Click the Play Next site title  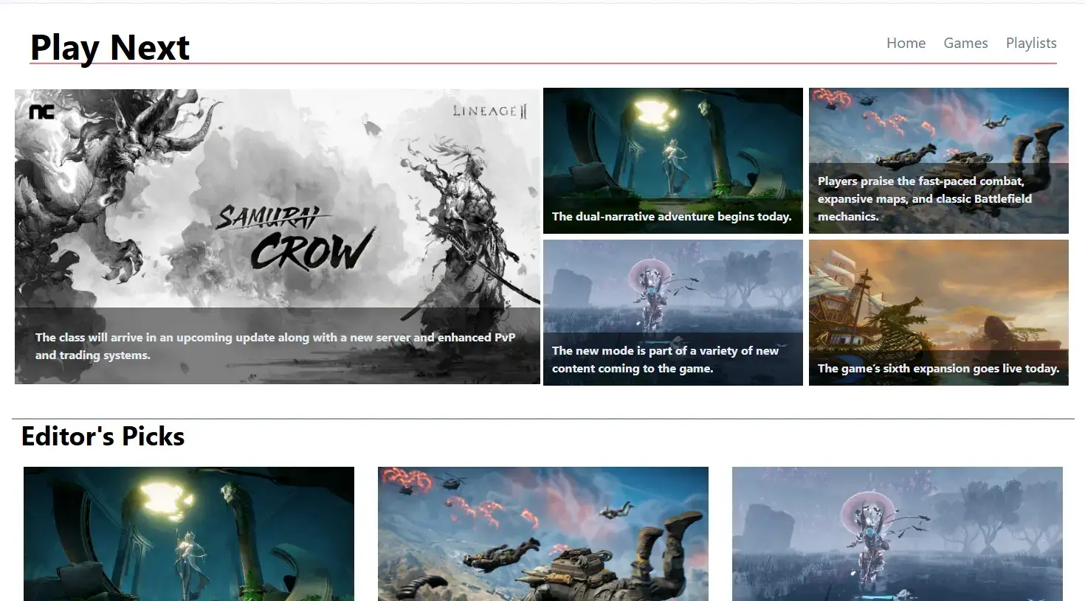[x=109, y=46]
